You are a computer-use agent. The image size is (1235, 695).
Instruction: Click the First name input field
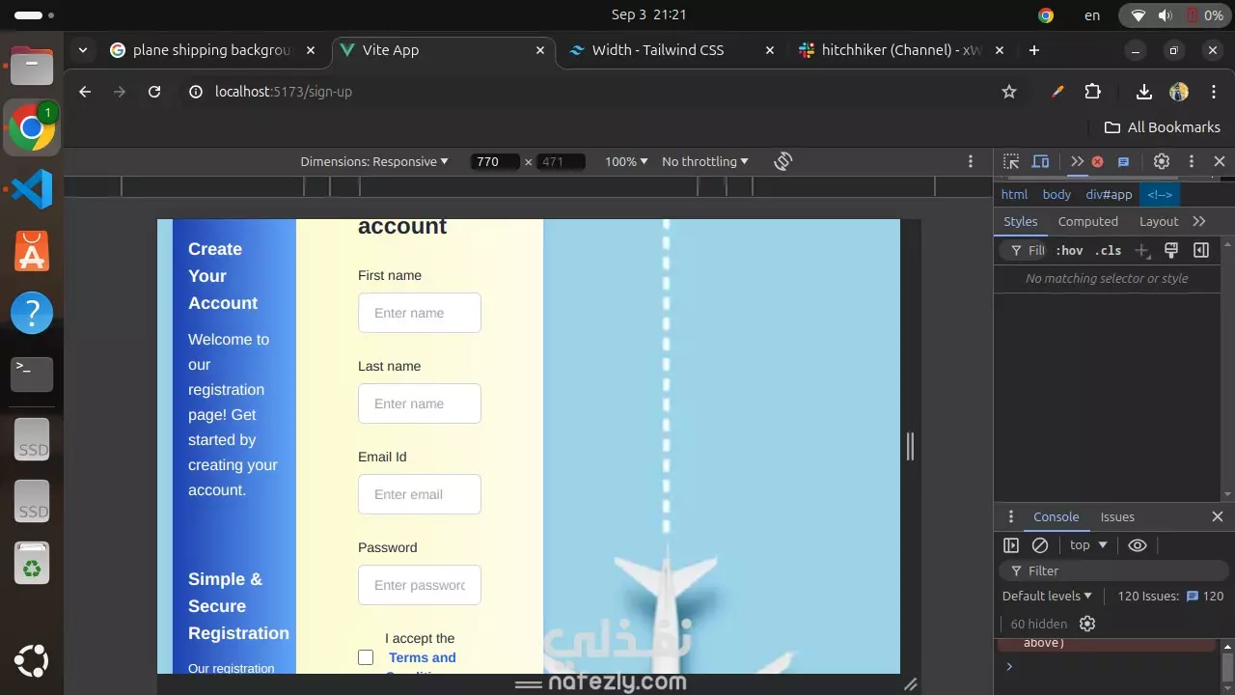point(420,313)
